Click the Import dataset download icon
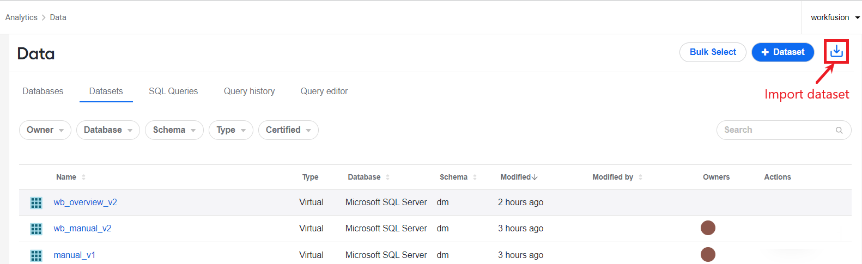The height and width of the screenshot is (264, 862). click(x=836, y=52)
